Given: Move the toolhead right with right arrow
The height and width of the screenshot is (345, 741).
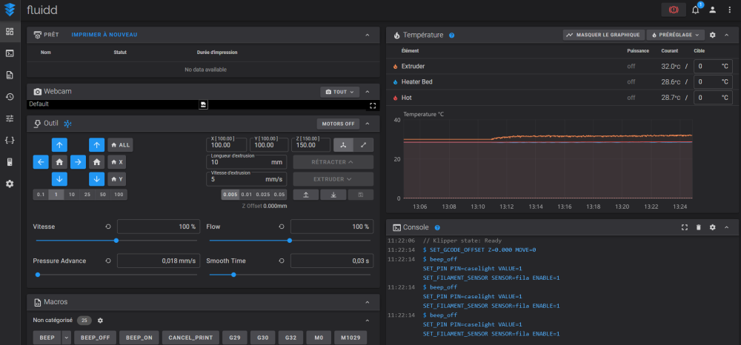Looking at the screenshot, I should click(78, 162).
